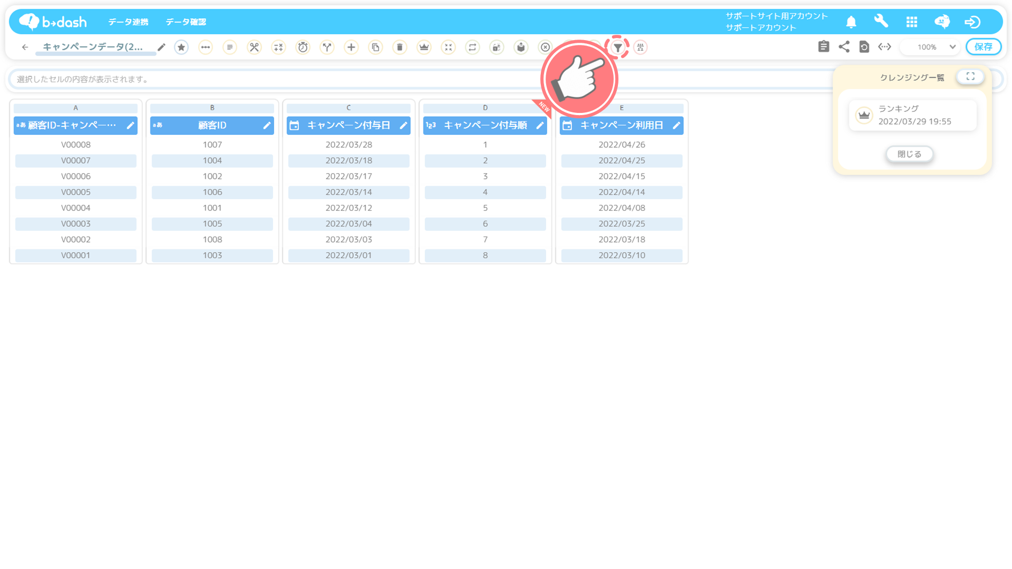Select cell 1006

212,192
